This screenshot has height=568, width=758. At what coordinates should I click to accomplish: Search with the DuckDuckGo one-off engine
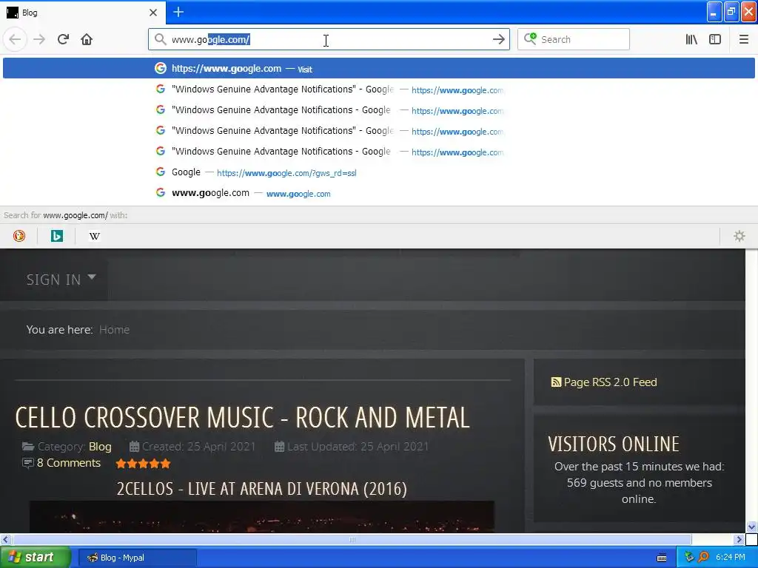click(x=19, y=236)
